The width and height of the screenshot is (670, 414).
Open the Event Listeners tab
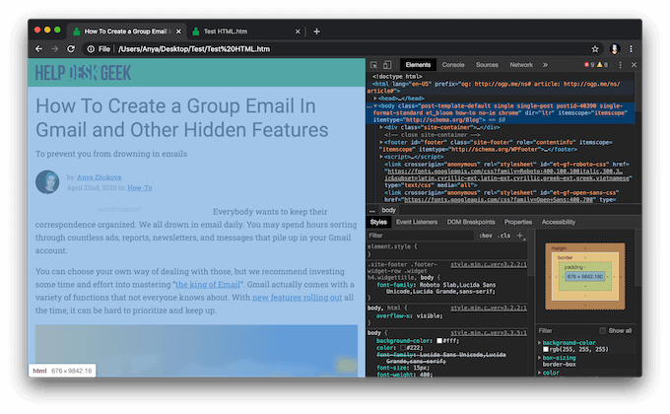click(417, 222)
